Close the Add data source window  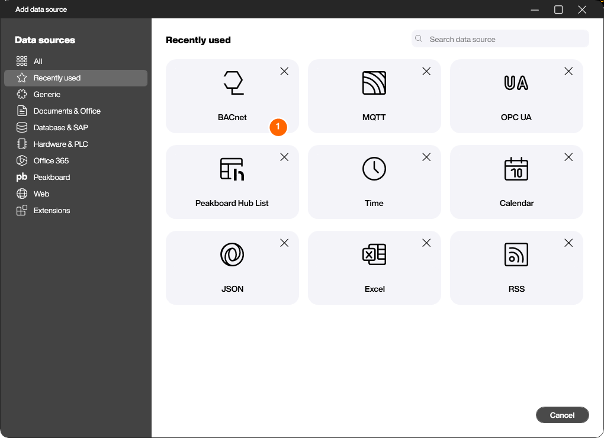[582, 9]
